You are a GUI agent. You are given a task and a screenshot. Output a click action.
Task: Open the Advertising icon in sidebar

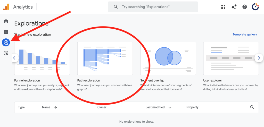pyautogui.click(x=6, y=53)
